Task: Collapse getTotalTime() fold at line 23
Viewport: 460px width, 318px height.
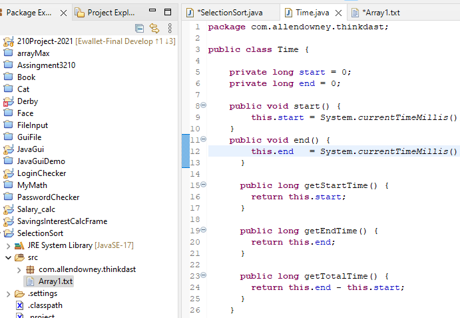Action: [203, 275]
